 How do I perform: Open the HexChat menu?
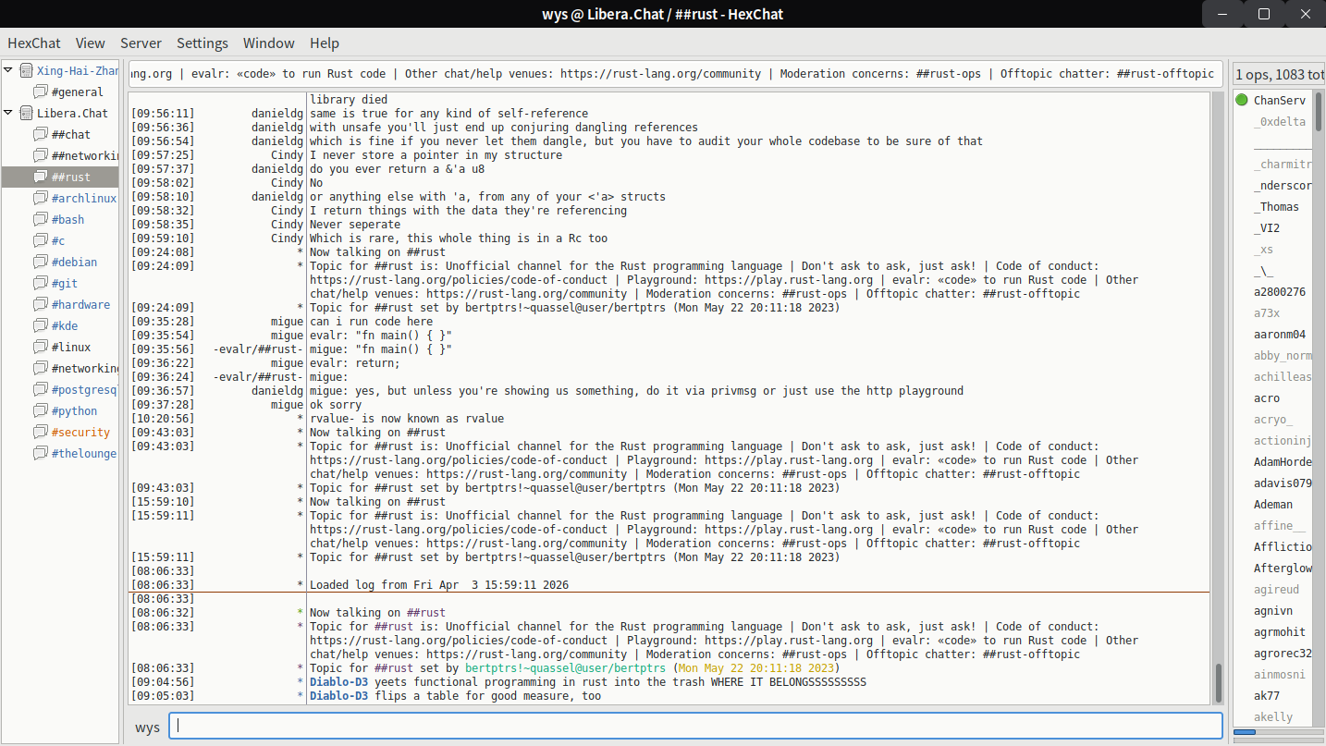[34, 43]
